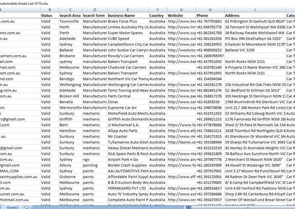The width and height of the screenshot is (295, 209).
Task: Select the 'Mr Coaster' cell
Action: click(x=128, y=136)
